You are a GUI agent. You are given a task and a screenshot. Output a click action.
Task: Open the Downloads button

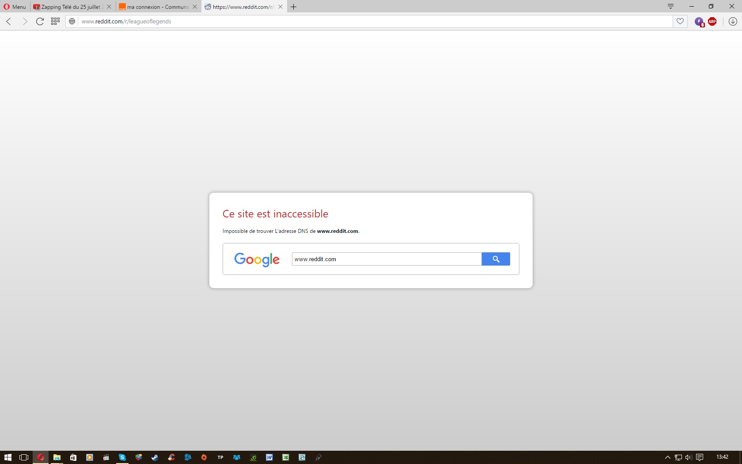tap(733, 21)
